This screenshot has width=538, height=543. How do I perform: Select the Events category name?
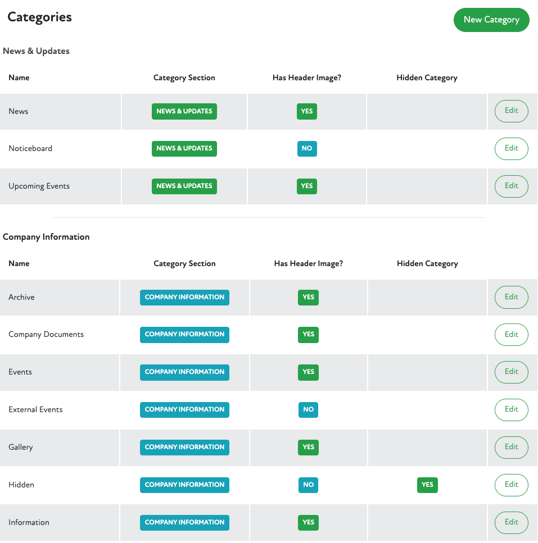pyautogui.click(x=20, y=372)
